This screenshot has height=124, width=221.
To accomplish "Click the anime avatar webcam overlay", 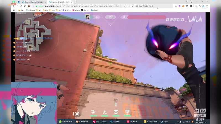I will coord(34,103).
